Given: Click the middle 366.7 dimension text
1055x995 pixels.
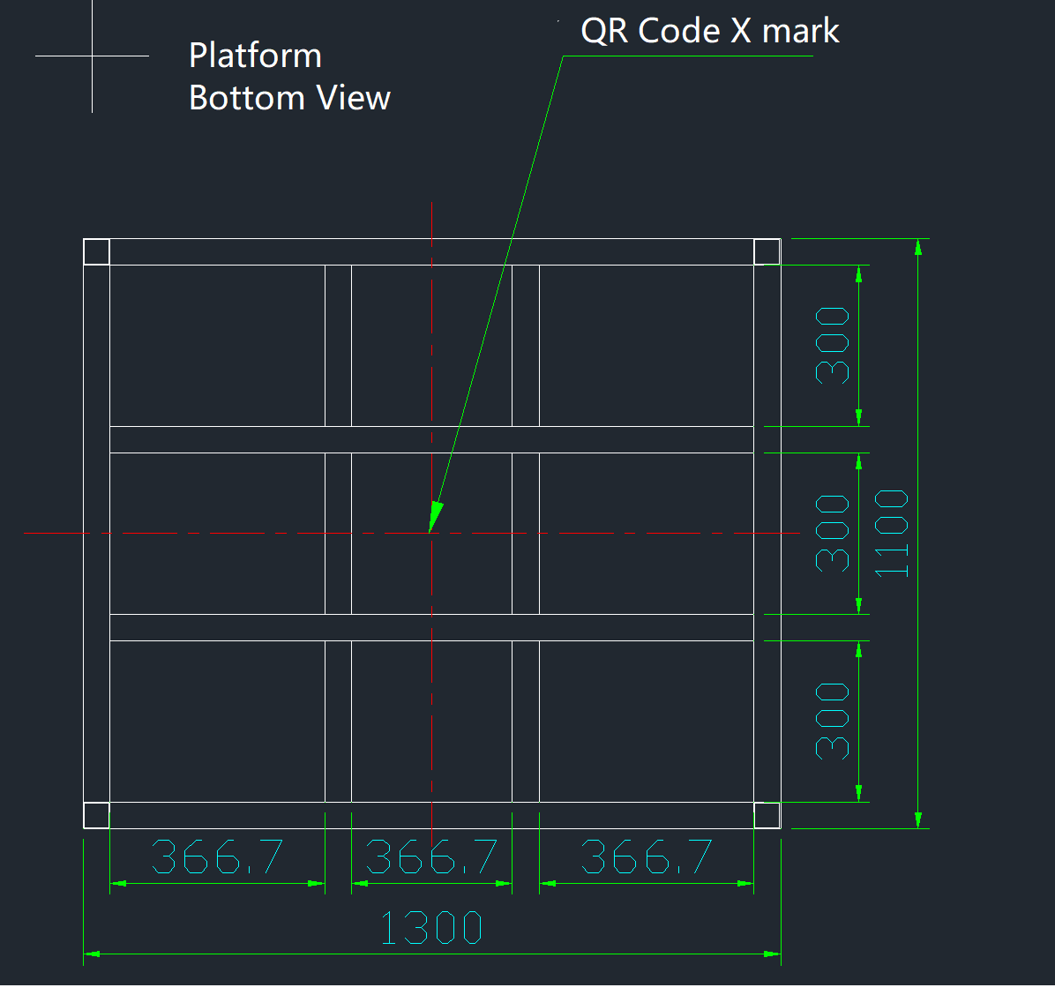Looking at the screenshot, I should tap(431, 857).
